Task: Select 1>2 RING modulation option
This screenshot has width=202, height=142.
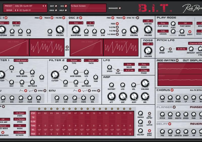Action: [x=117, y=34]
